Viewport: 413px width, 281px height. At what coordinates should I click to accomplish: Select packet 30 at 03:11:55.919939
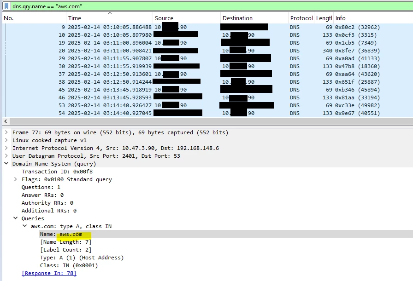pos(207,66)
